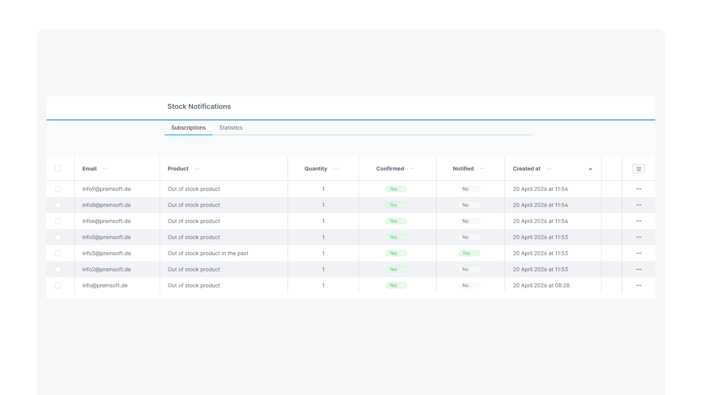Open grid column settings list icon
This screenshot has height=395, width=702.
click(638, 169)
